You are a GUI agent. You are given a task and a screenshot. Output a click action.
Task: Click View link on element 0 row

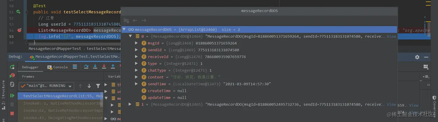point(391,36)
